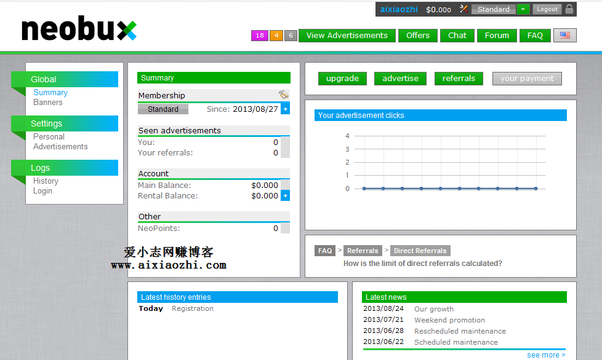Screen dimensions: 602x360
Task: Open History log
Action: [46, 181]
